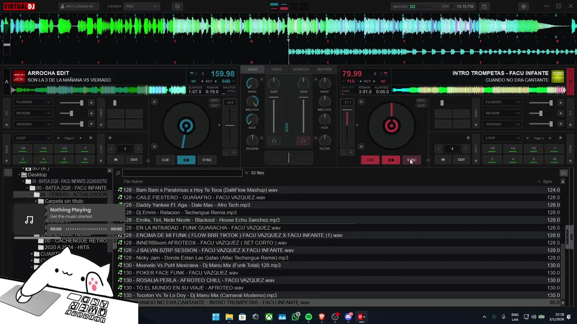Switch to the AUDIO mixer tab

252,69
